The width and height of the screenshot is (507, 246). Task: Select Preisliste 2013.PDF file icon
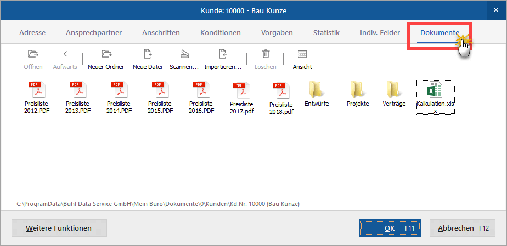pyautogui.click(x=78, y=89)
